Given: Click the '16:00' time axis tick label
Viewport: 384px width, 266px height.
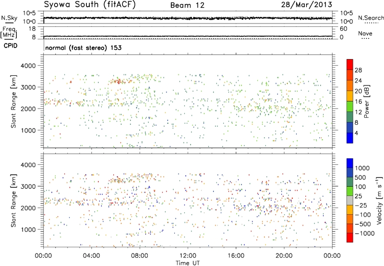Looking at the screenshot, I should 236,256.
